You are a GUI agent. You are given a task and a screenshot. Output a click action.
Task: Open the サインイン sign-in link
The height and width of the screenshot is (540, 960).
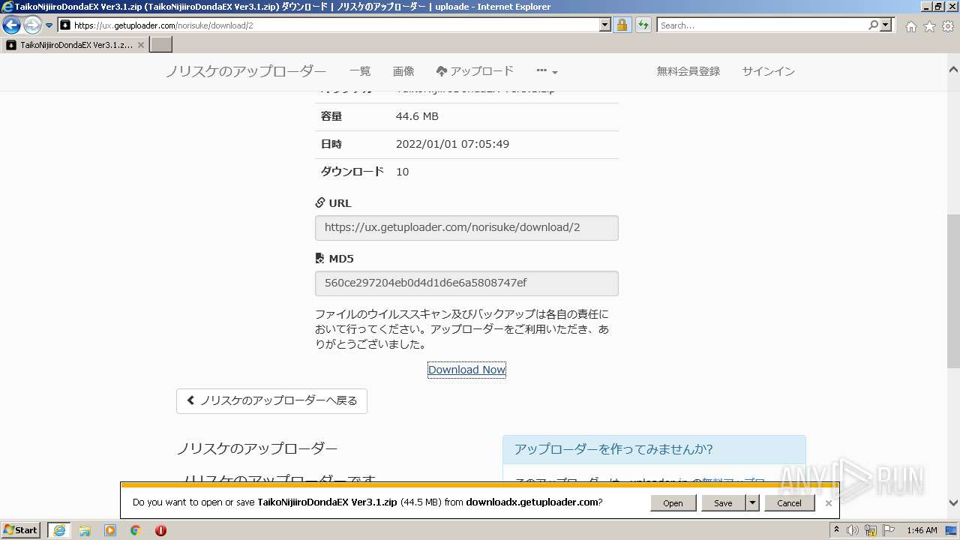tap(769, 71)
